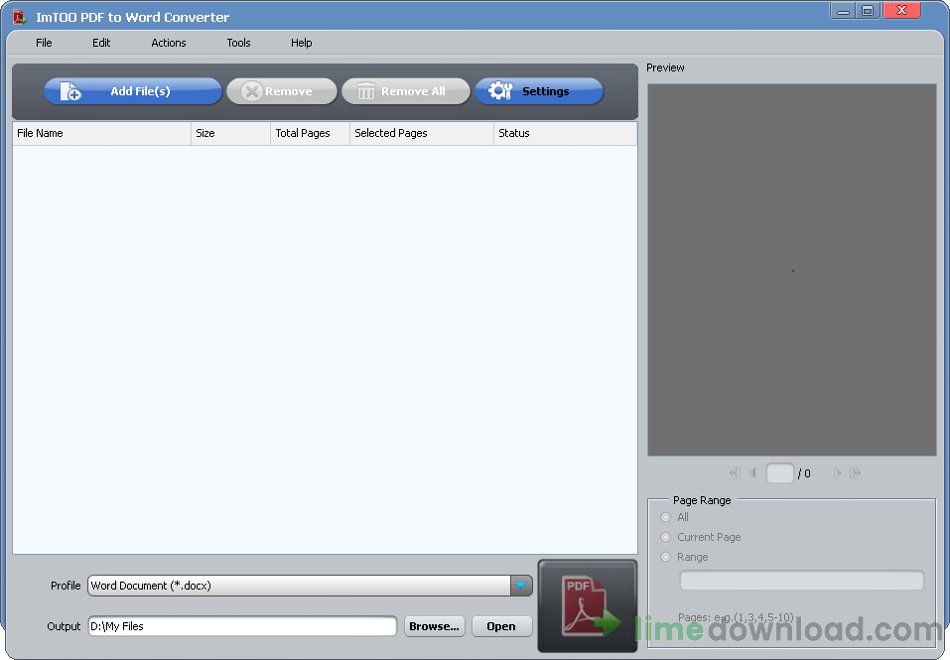Select the Current Page option
The image size is (950, 660).
[x=665, y=537]
